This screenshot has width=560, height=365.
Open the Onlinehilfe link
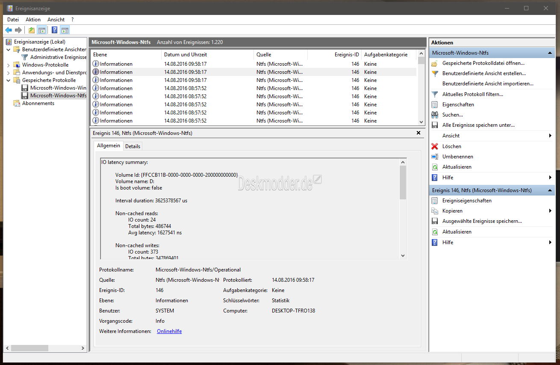point(169,331)
